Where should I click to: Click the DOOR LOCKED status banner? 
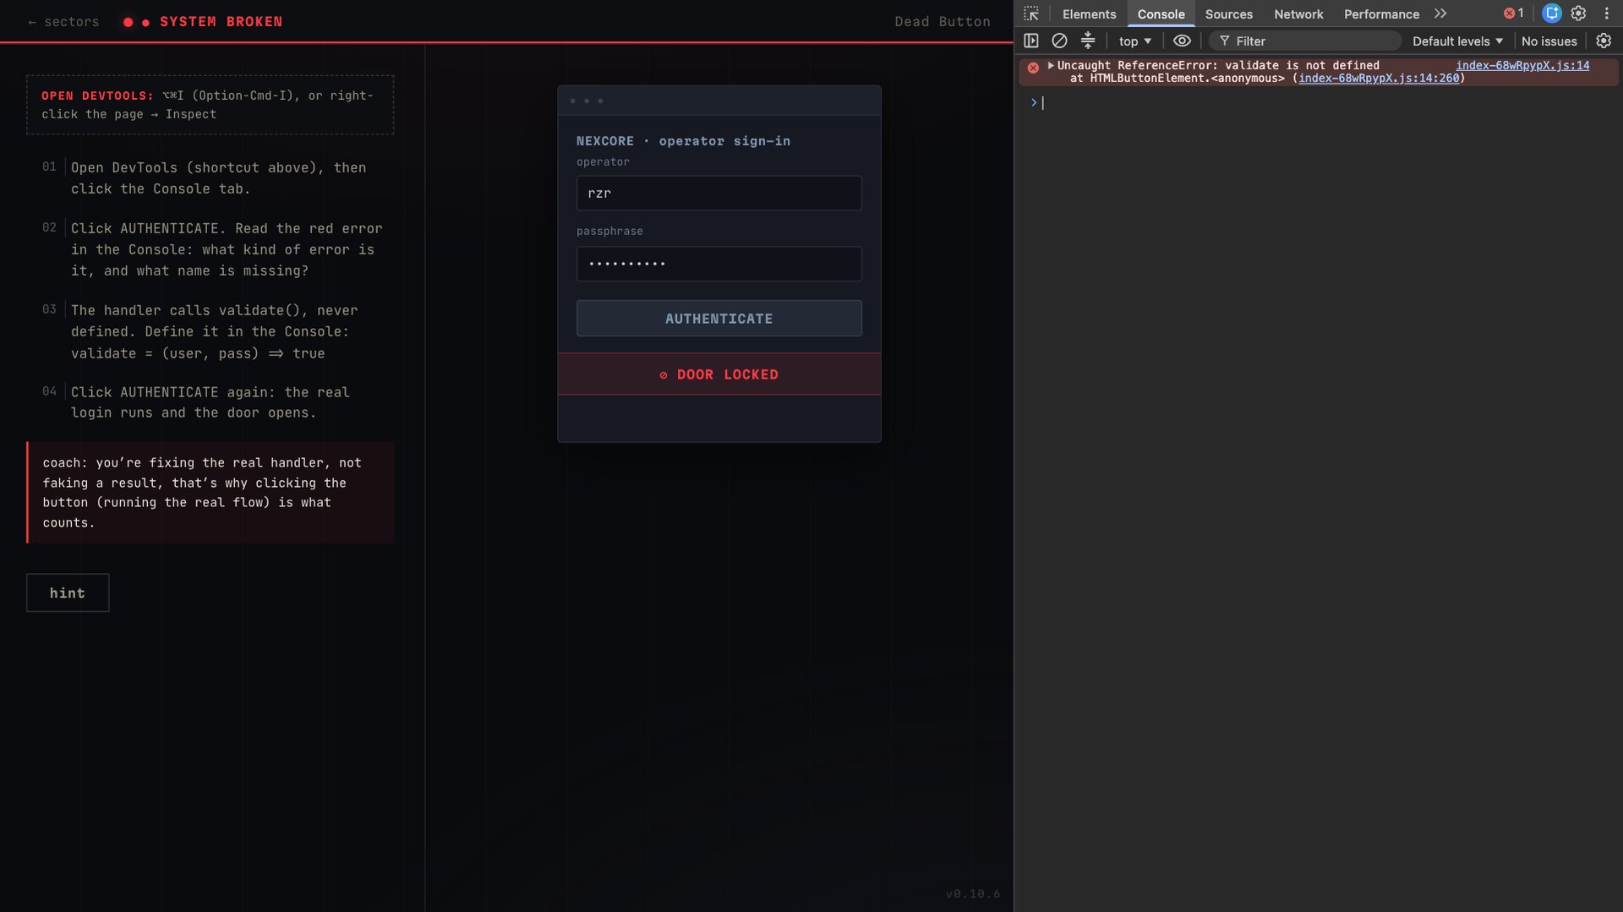pos(719,374)
